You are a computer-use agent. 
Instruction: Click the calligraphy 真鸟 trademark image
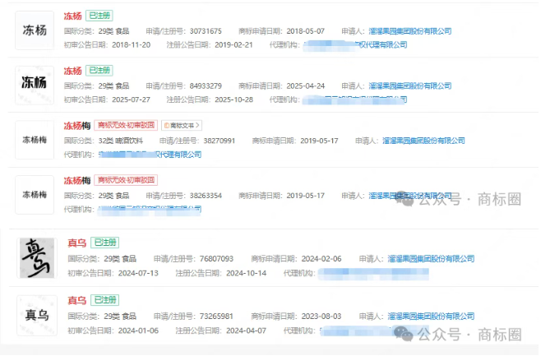pos(37,257)
